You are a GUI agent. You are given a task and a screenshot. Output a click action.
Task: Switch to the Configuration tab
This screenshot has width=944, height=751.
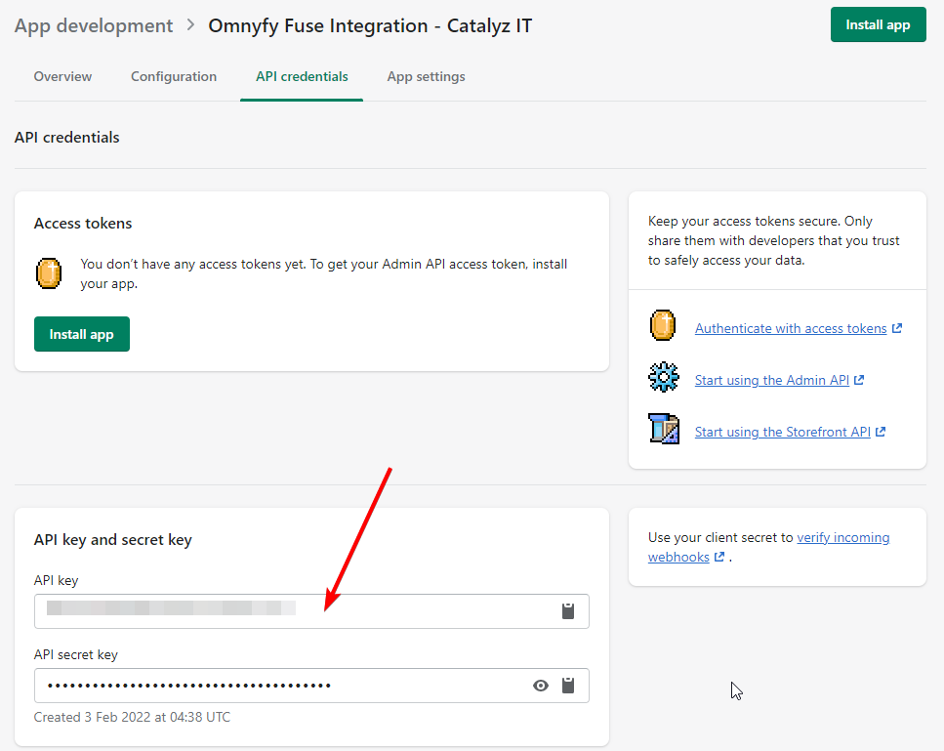coord(174,76)
